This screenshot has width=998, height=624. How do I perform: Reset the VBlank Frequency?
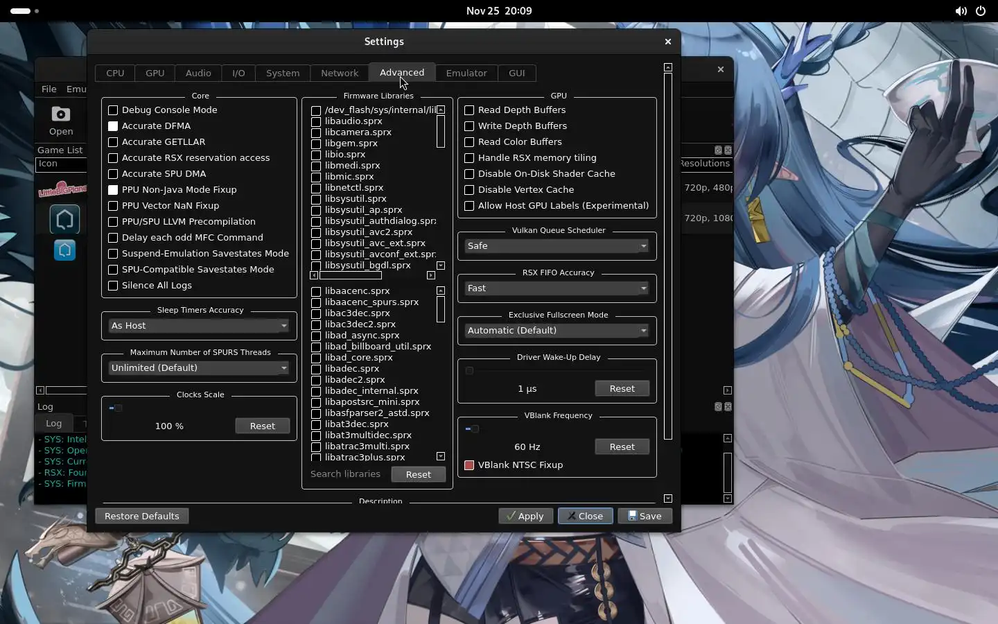622,447
